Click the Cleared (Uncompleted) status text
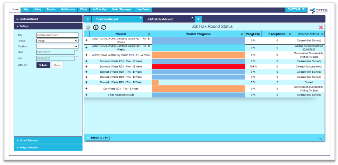The height and width of the screenshot is (165, 338). click(309, 67)
